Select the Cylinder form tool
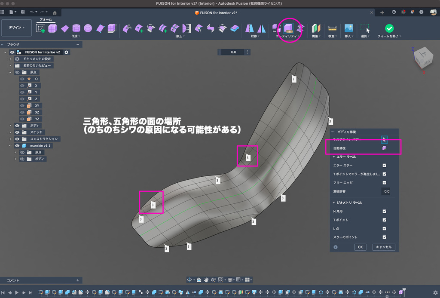This screenshot has width=440, height=298. [x=76, y=28]
